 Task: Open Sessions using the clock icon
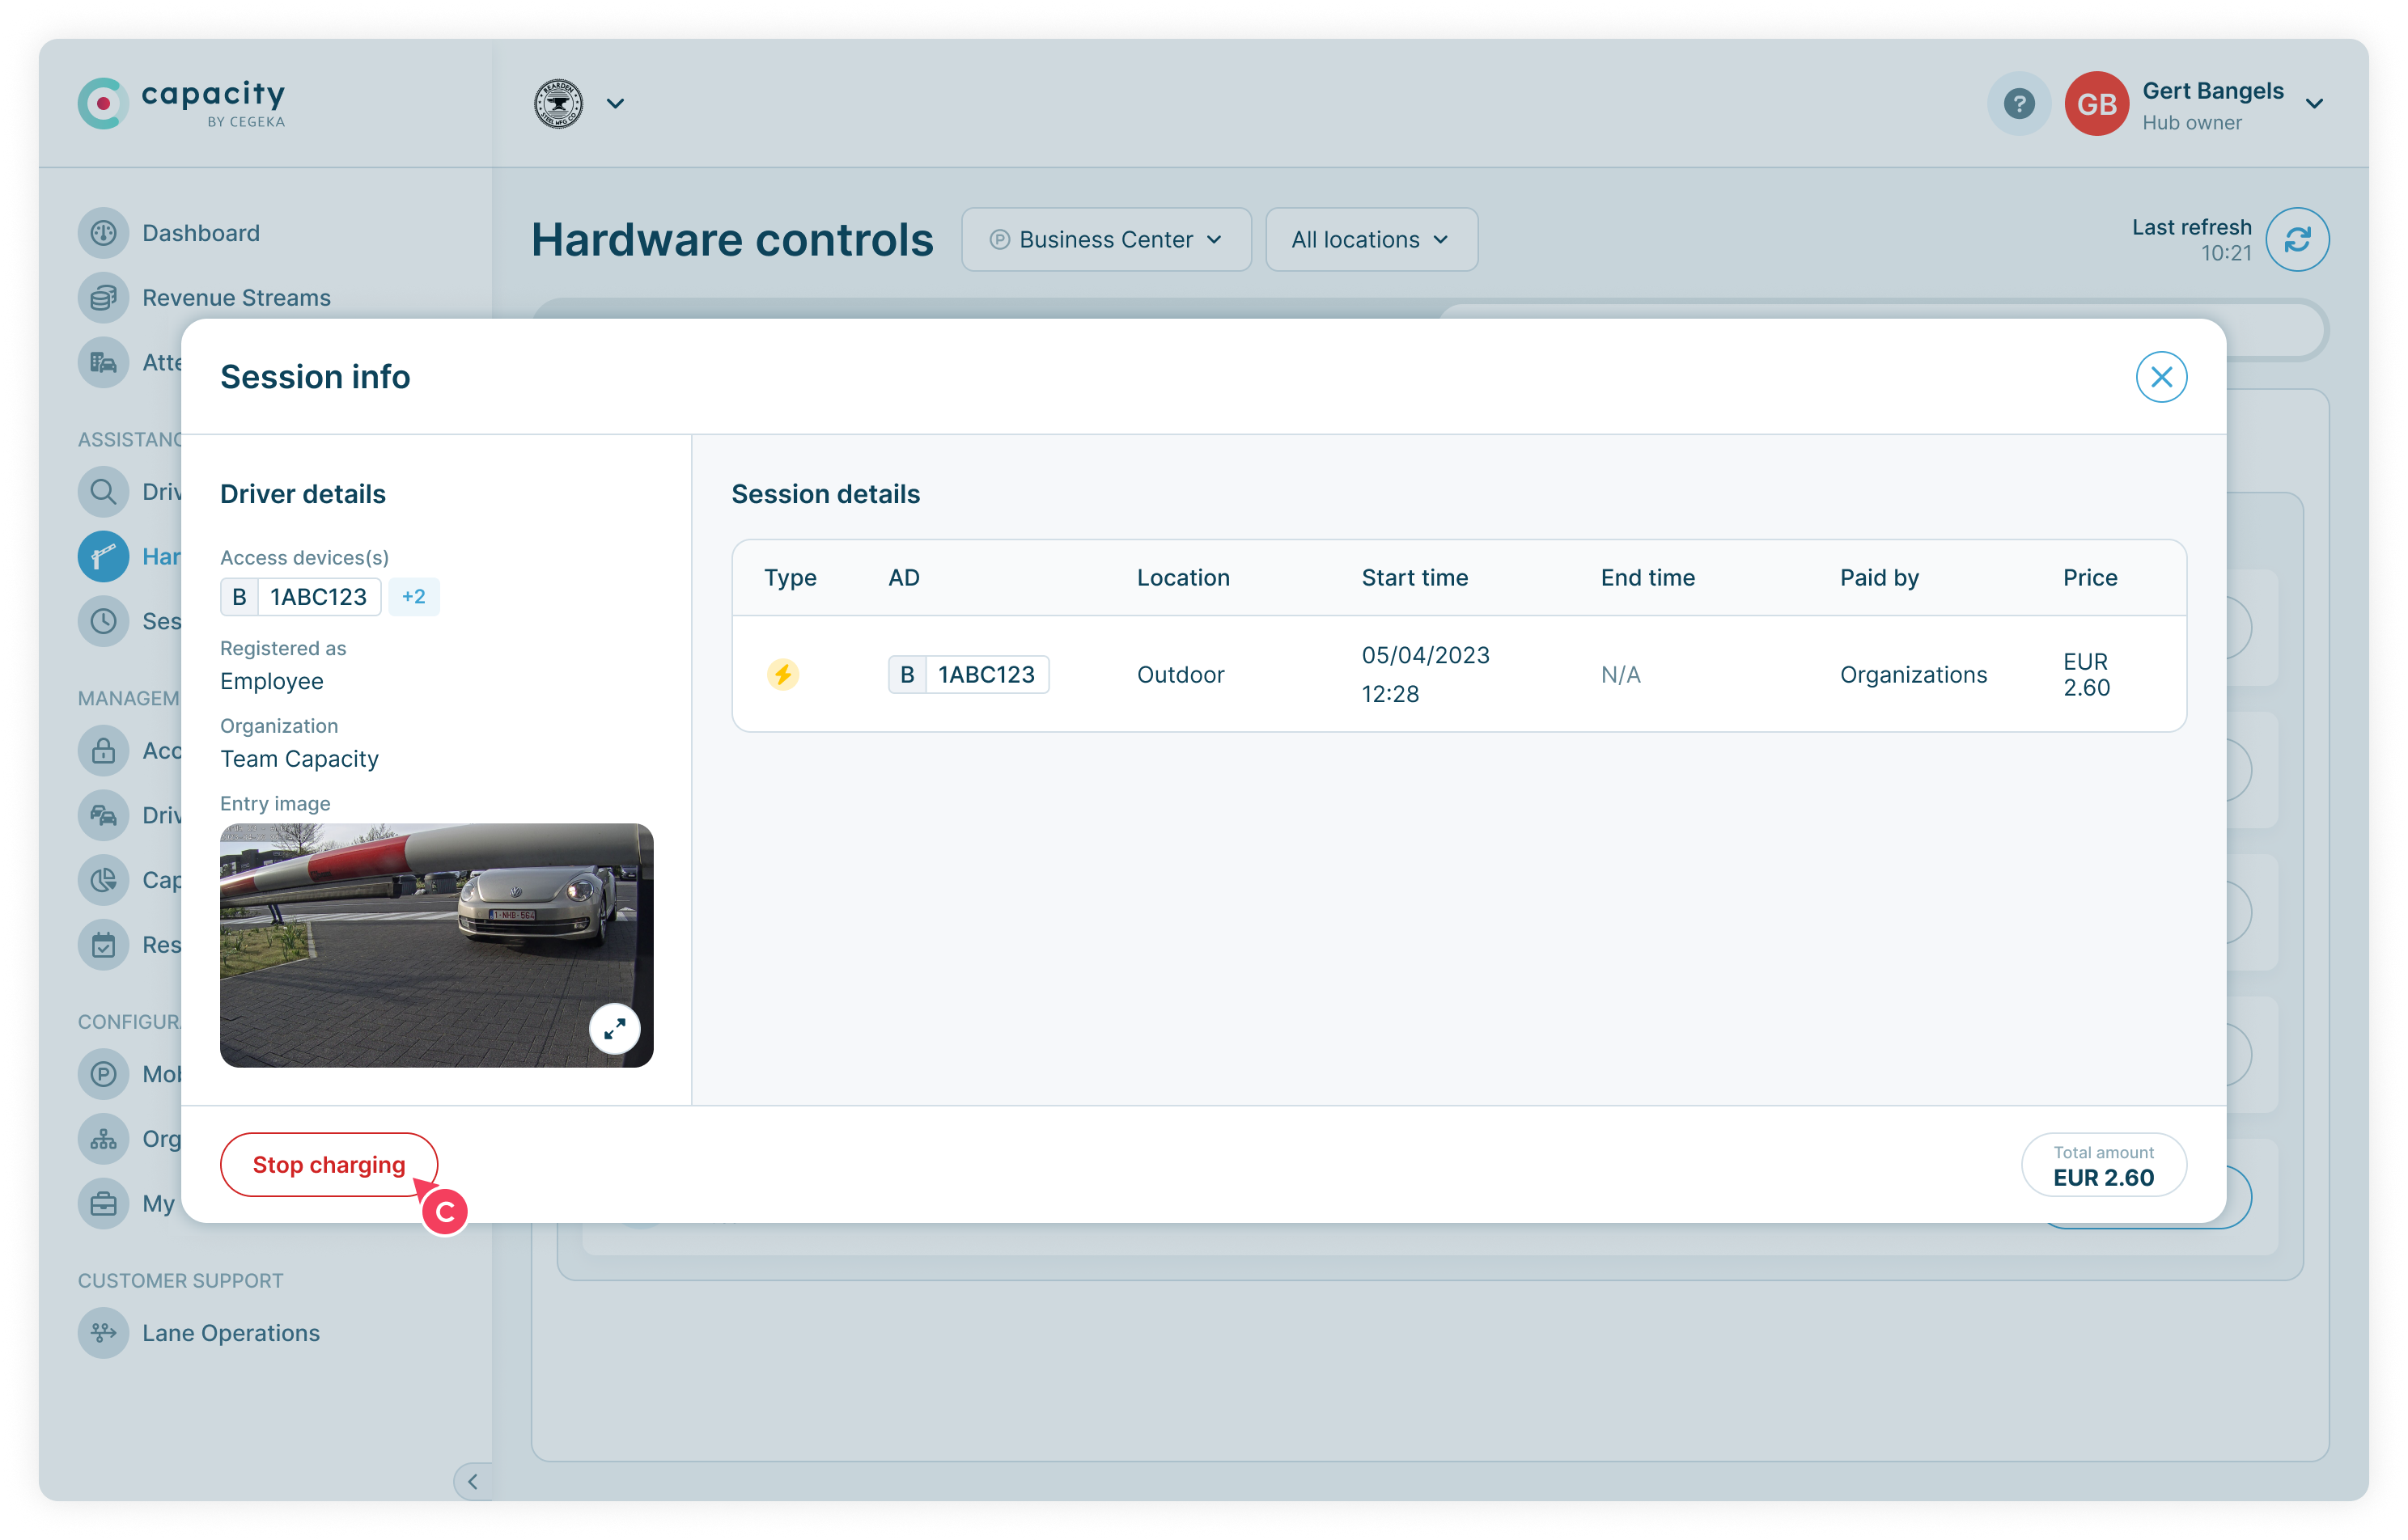(103, 621)
